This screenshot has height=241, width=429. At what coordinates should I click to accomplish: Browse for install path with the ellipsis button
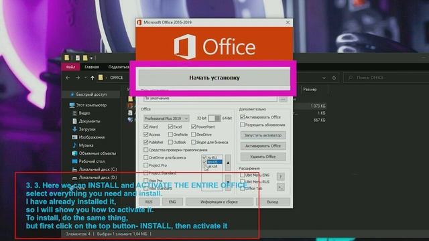pos(283,98)
